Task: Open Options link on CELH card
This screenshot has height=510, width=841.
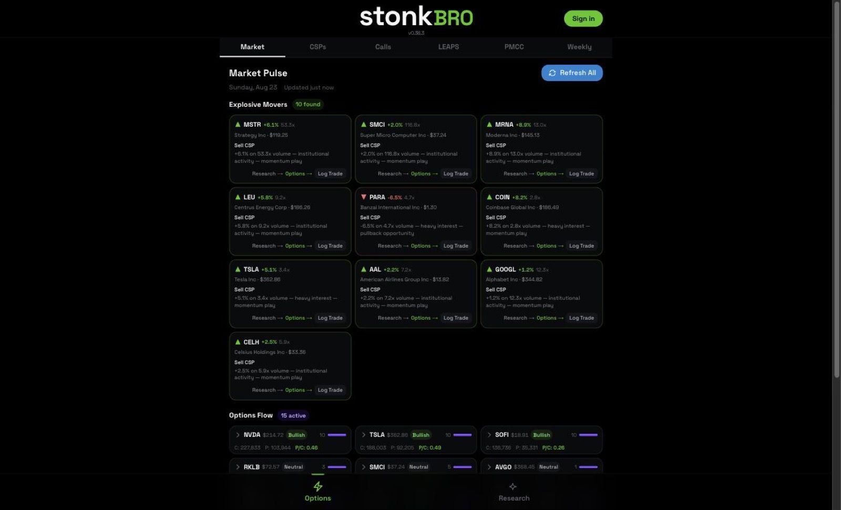Action: (x=298, y=390)
